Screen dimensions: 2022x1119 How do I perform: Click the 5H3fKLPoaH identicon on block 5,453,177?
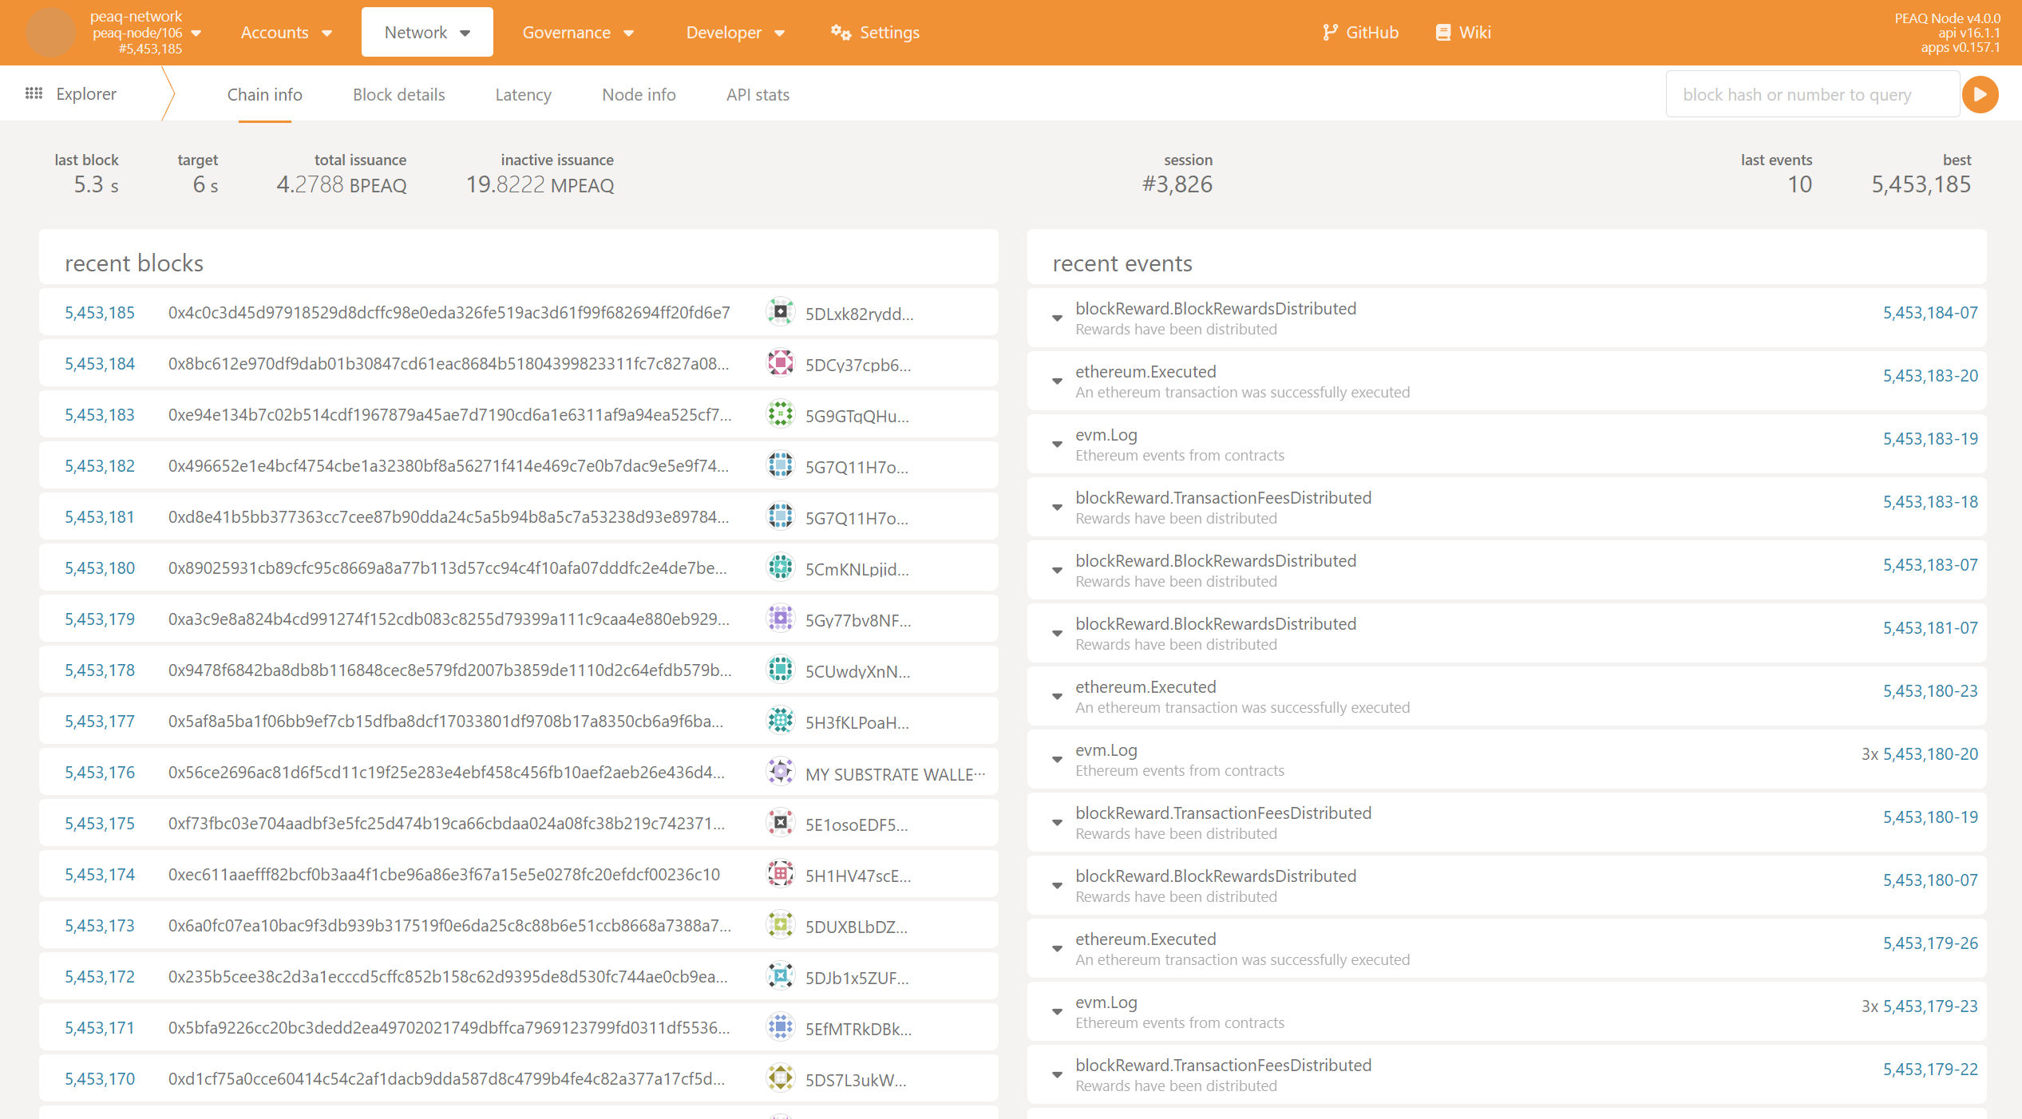coord(780,721)
